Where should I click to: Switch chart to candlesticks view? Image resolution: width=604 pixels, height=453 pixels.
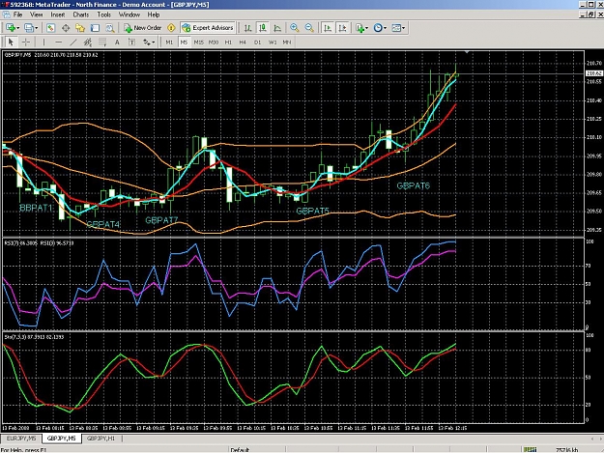click(263, 28)
